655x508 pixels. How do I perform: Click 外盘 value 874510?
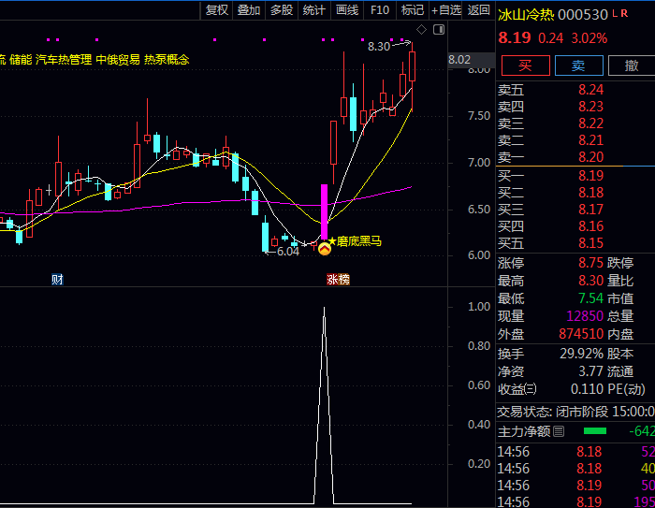[581, 334]
